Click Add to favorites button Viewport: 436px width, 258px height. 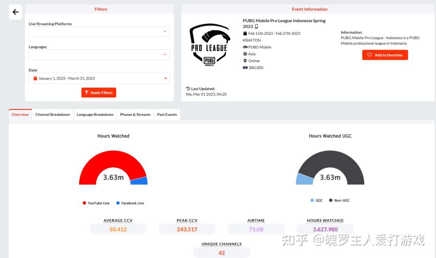coord(385,55)
